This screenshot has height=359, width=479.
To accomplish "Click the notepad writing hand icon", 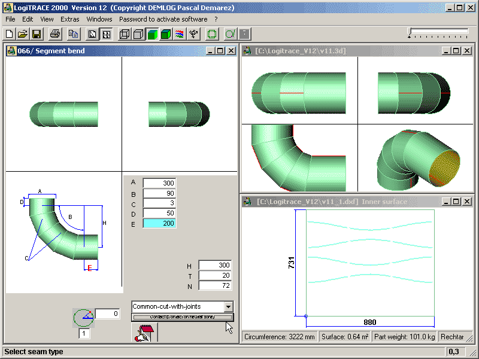I will pyautogui.click(x=144, y=333).
